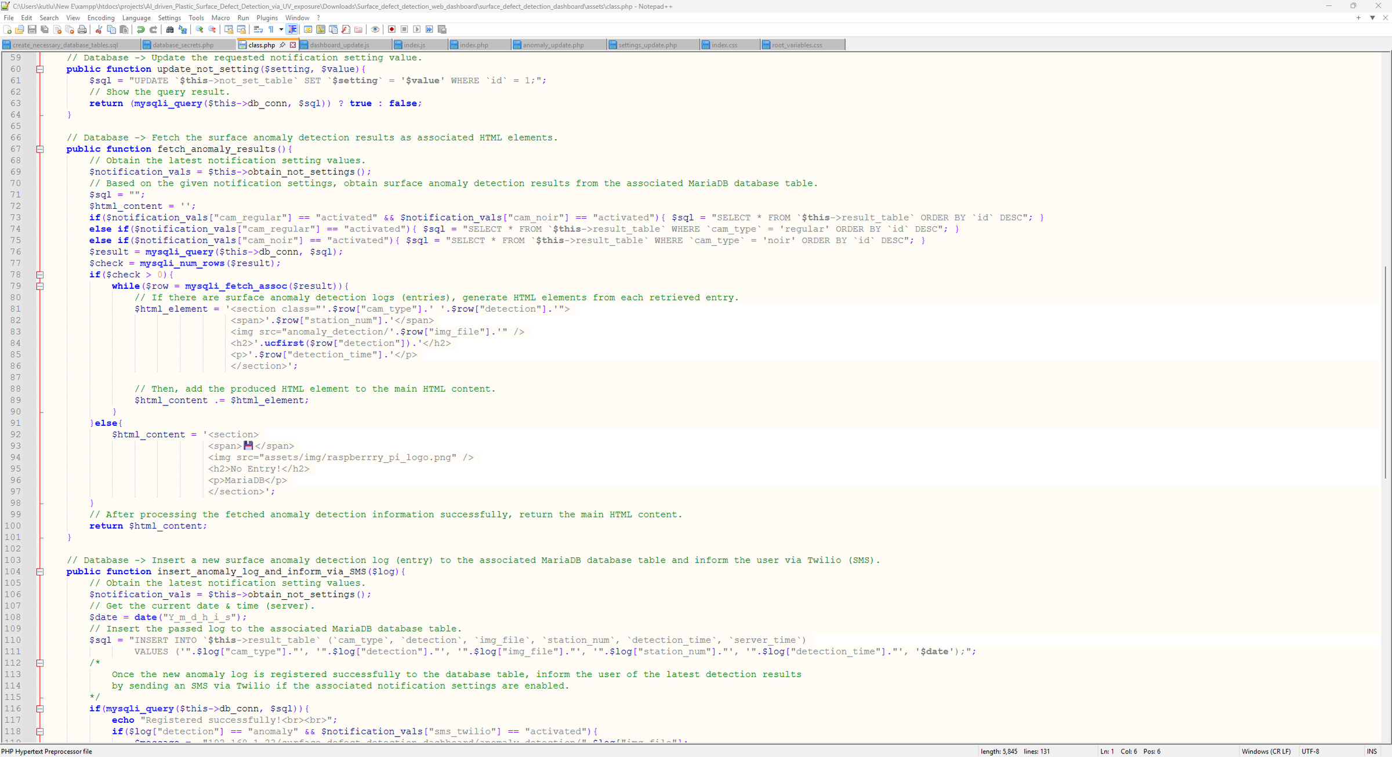The image size is (1392, 757).
Task: Print the document using printer icon
Action: pyautogui.click(x=82, y=30)
